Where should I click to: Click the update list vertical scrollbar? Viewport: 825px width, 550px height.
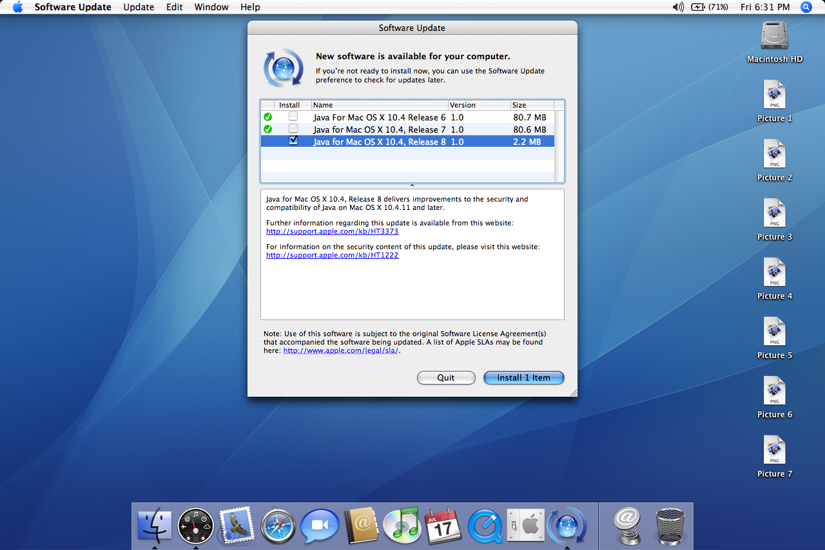[x=559, y=146]
